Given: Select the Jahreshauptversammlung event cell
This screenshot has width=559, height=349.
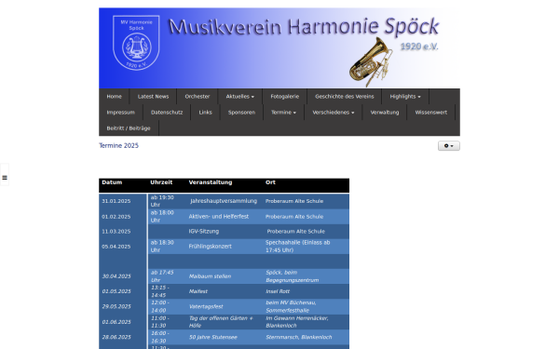Looking at the screenshot, I should [x=224, y=201].
